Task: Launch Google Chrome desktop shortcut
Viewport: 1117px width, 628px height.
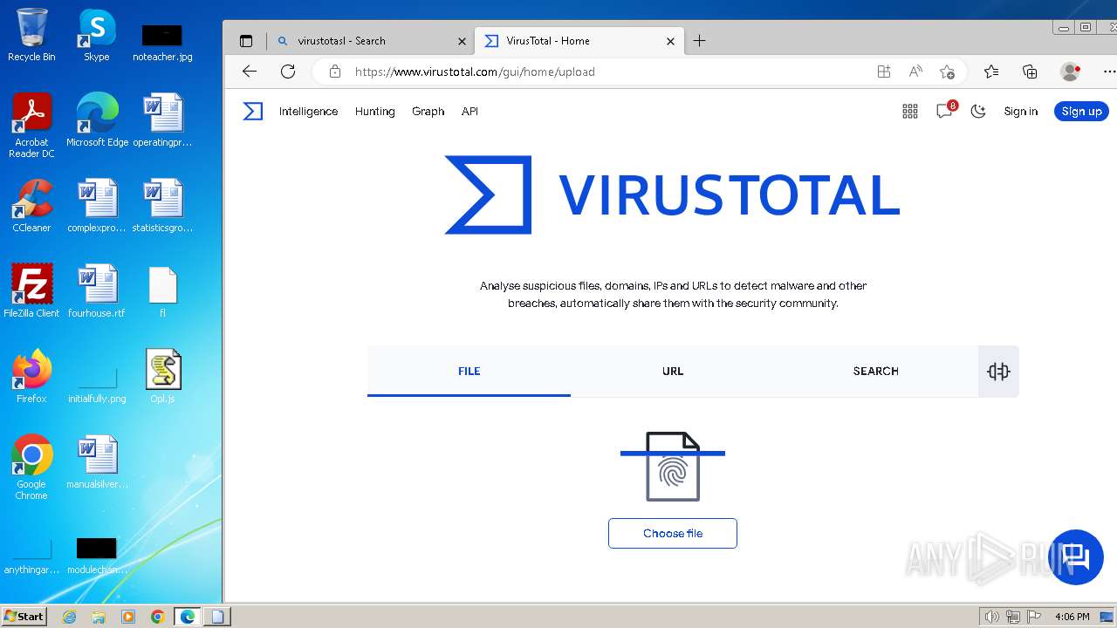Action: (x=31, y=467)
